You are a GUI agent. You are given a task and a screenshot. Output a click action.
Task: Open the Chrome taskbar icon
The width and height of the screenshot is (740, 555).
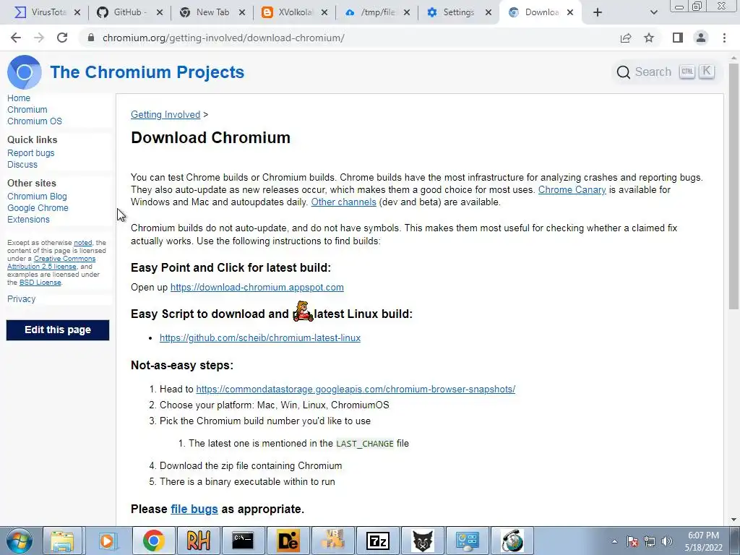pyautogui.click(x=153, y=541)
